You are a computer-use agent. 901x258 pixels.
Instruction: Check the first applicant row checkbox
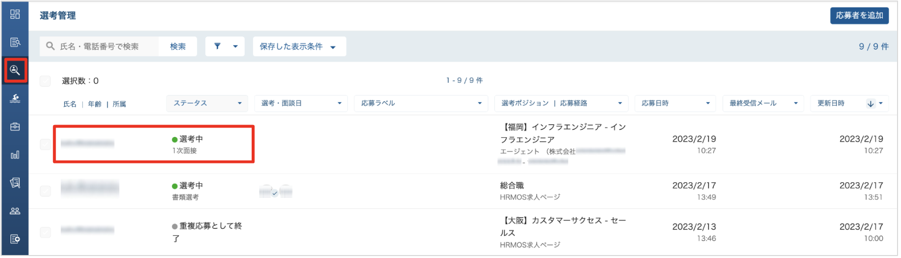pos(45,144)
